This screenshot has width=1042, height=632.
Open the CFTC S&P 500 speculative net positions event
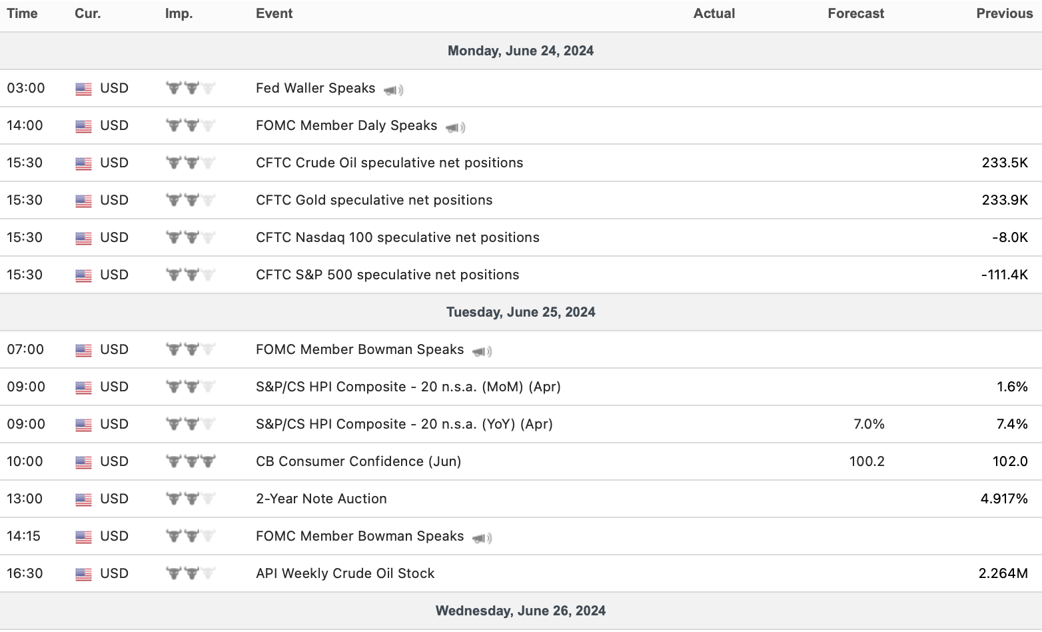387,275
